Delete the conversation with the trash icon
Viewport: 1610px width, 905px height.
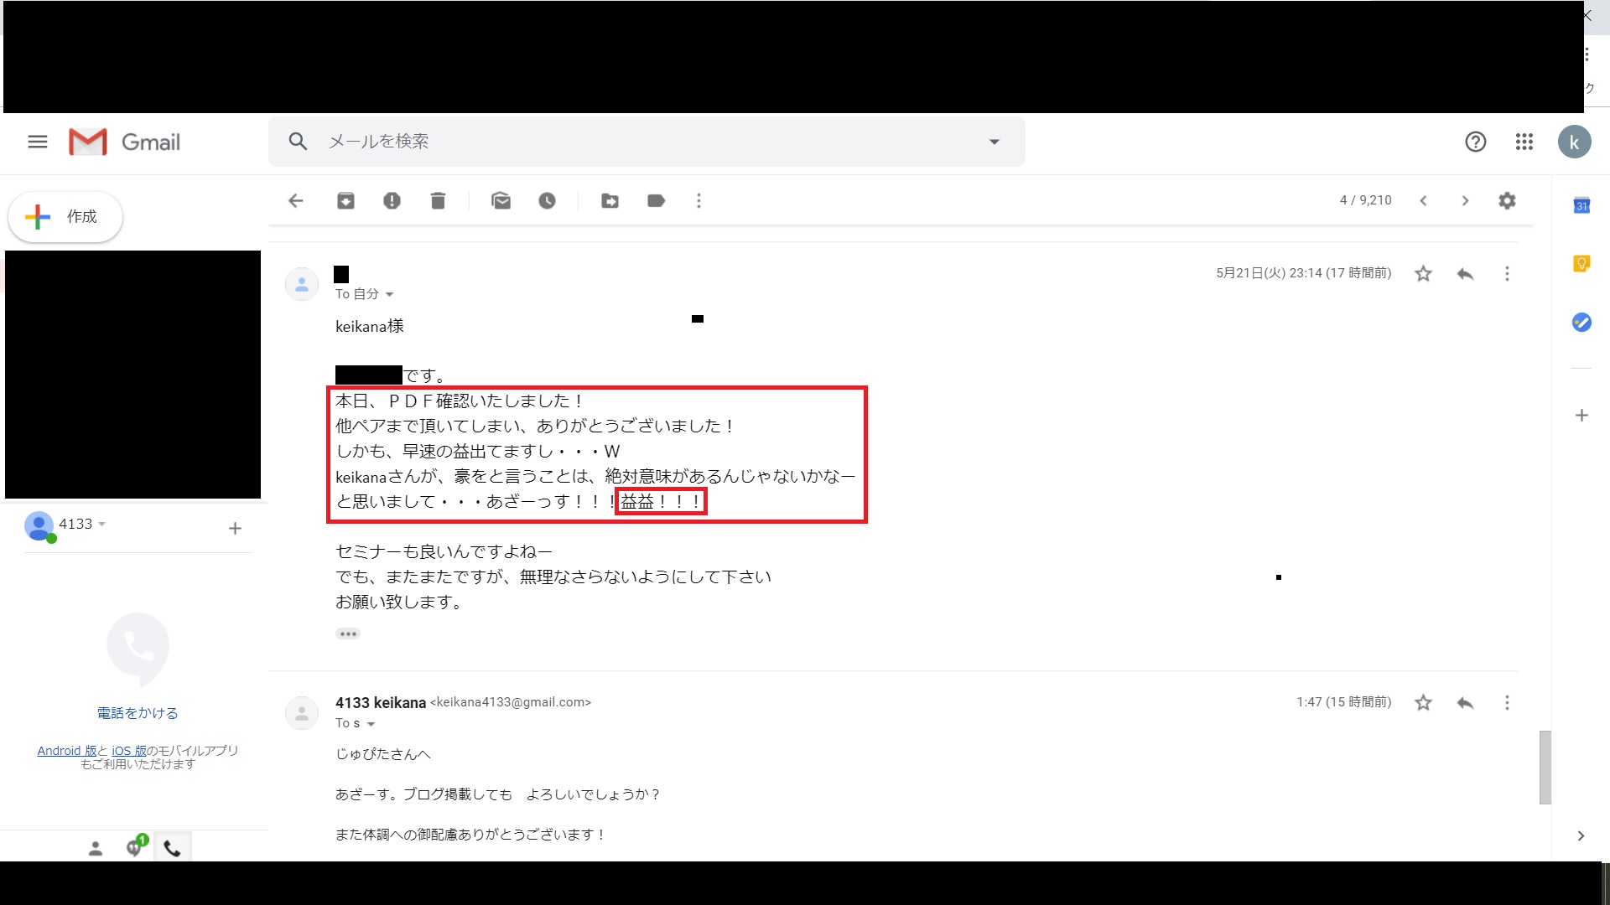click(438, 201)
